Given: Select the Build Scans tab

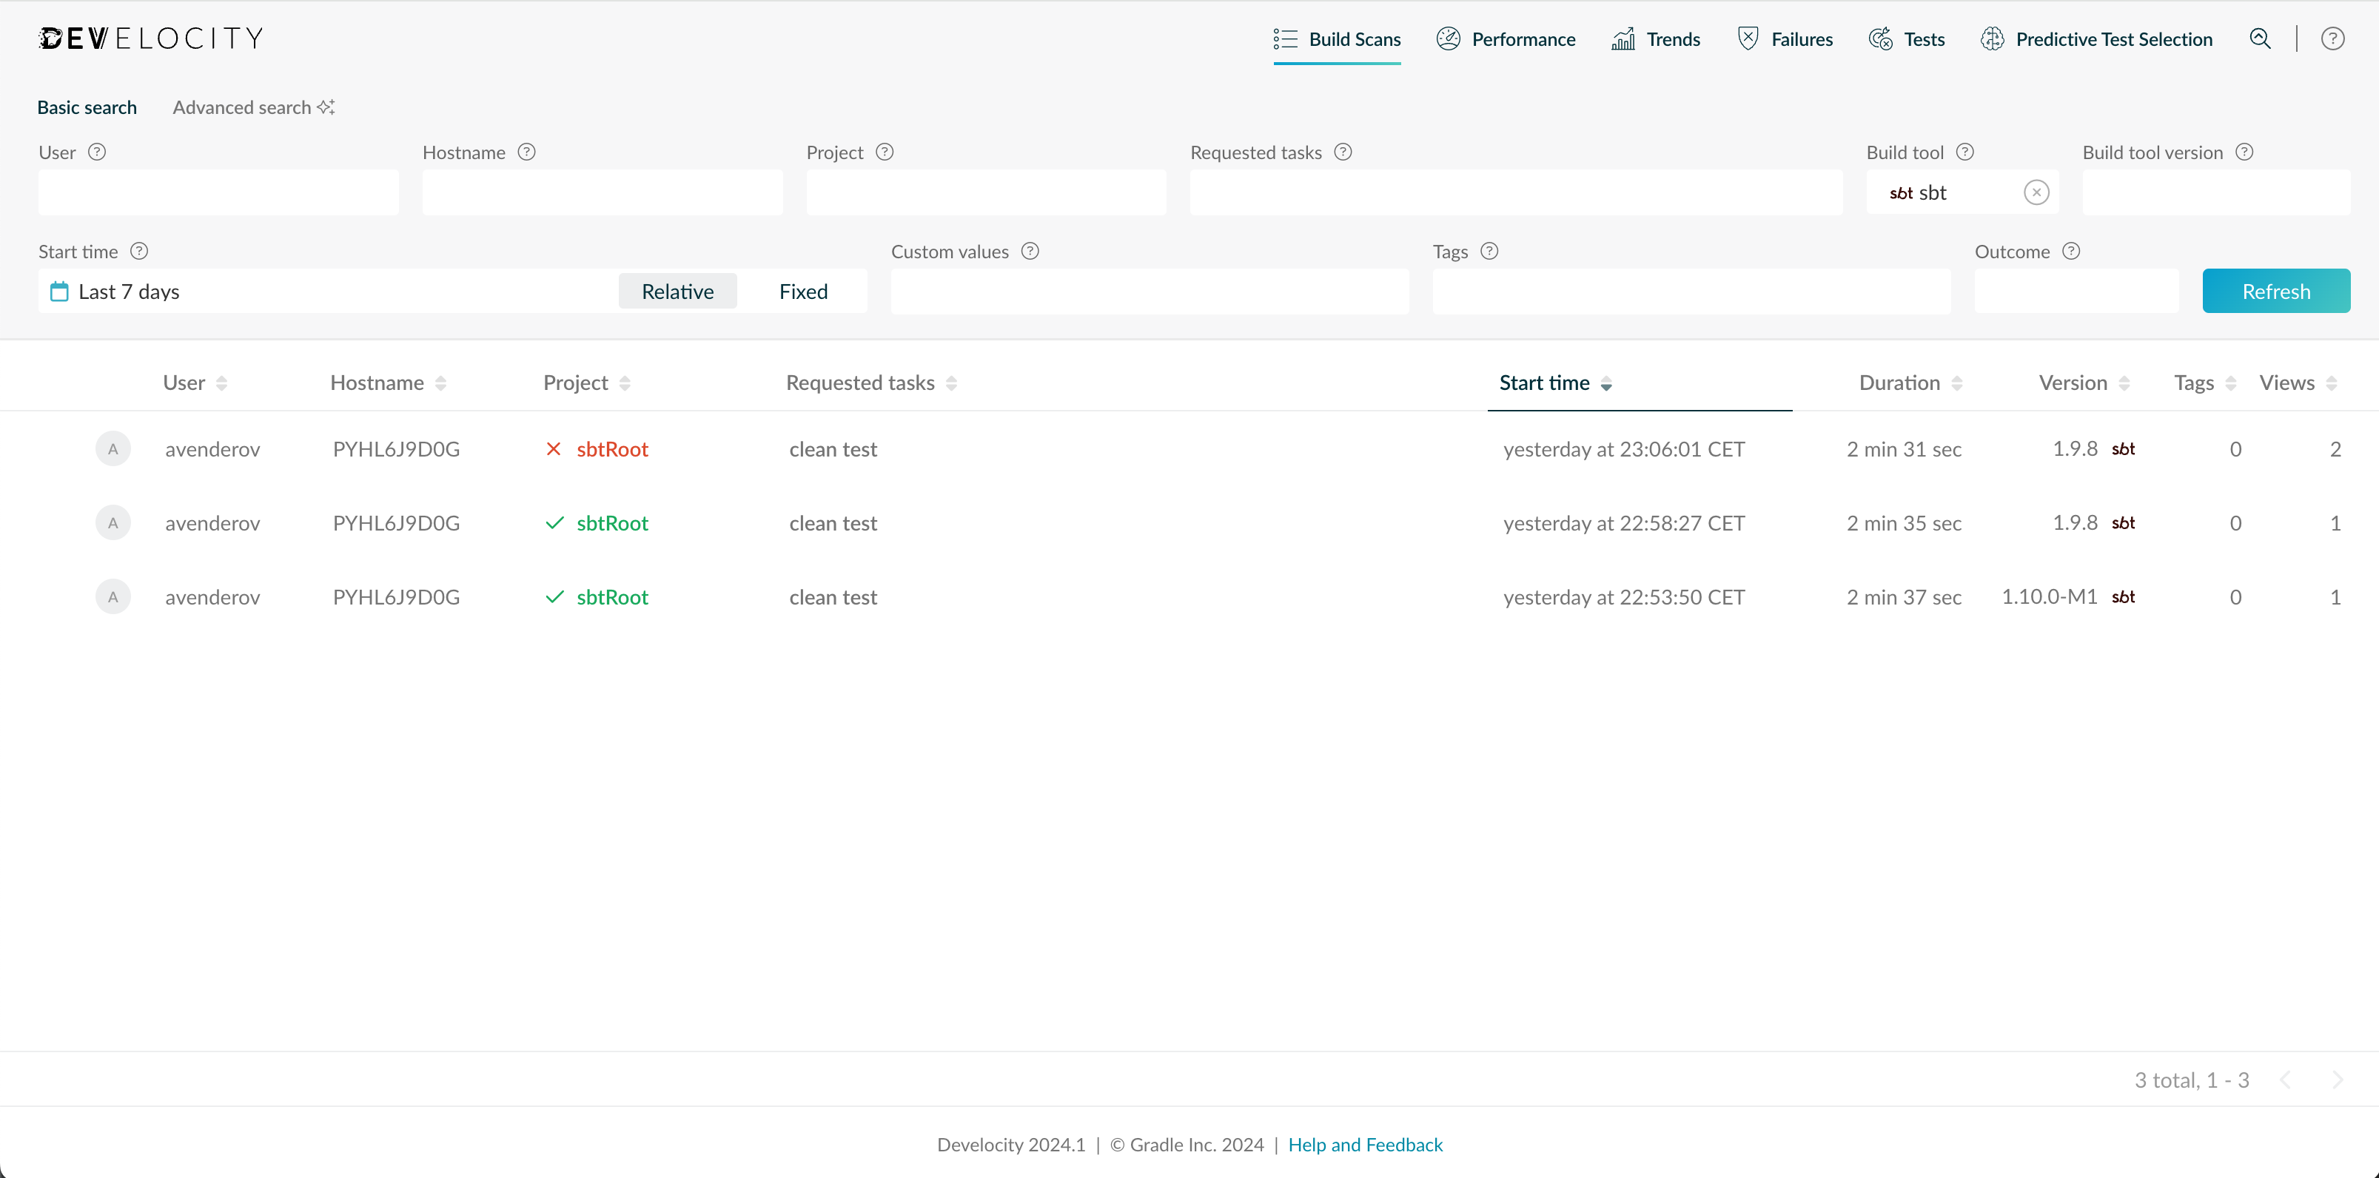Looking at the screenshot, I should (1338, 40).
